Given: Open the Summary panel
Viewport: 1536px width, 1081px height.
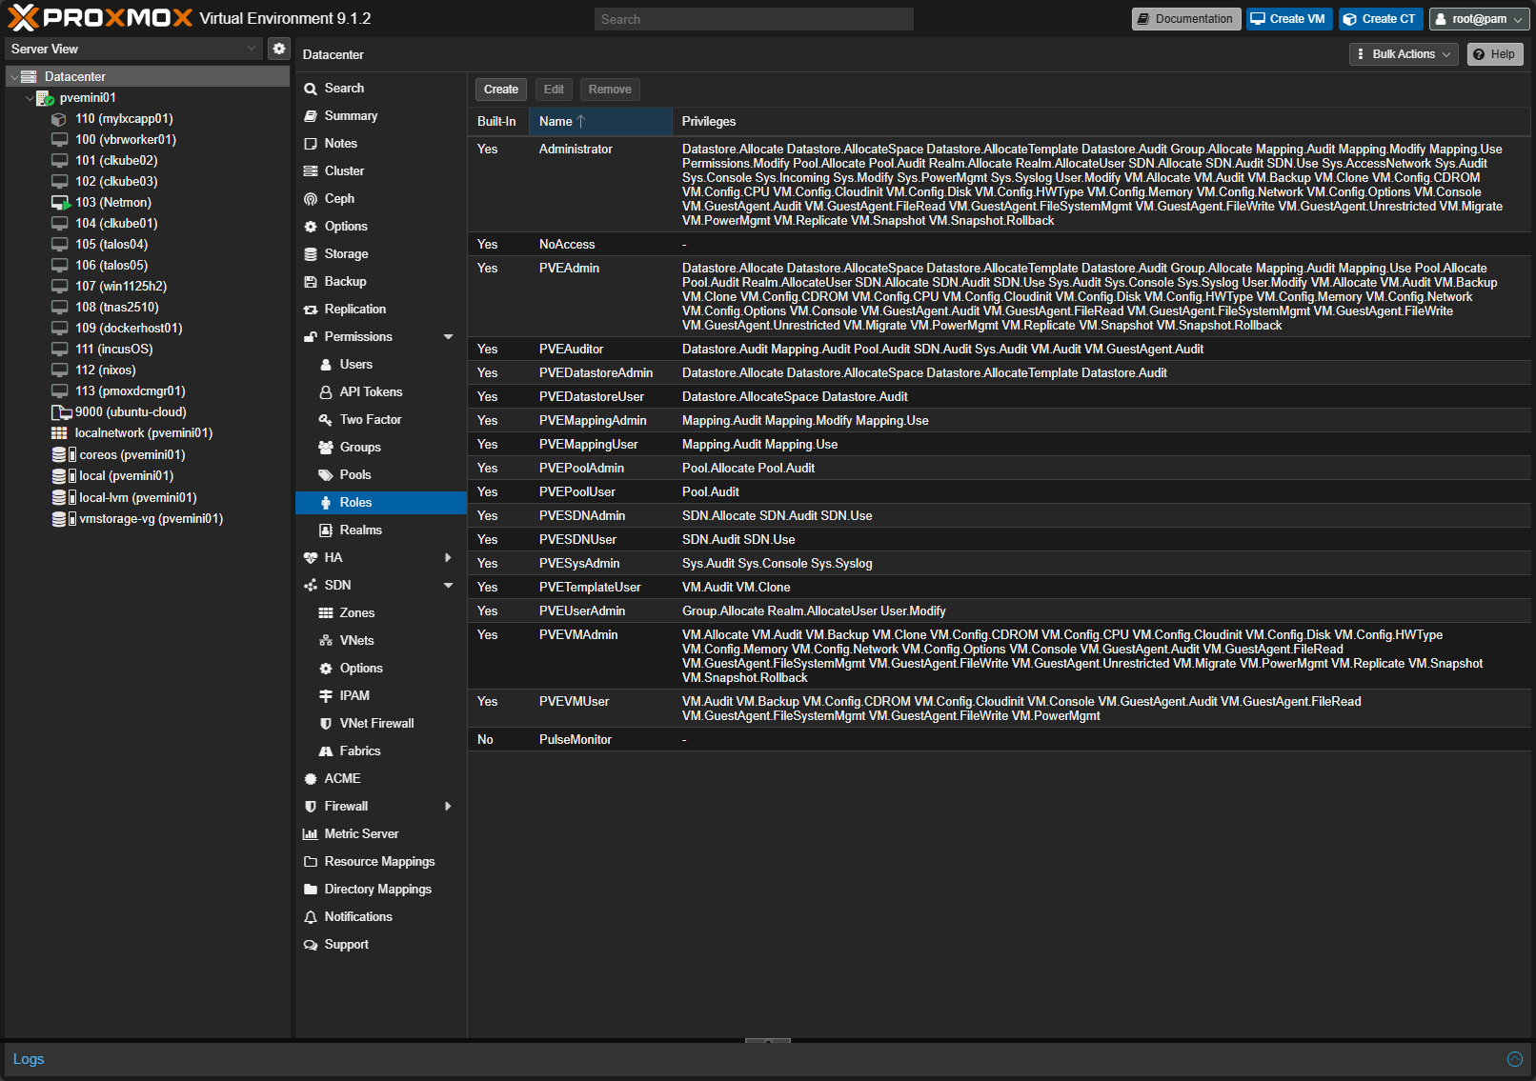Looking at the screenshot, I should coord(351,115).
